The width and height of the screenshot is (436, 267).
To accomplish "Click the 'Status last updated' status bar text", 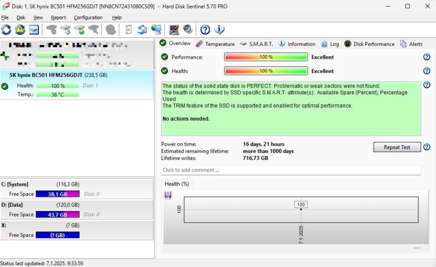I will point(41,263).
